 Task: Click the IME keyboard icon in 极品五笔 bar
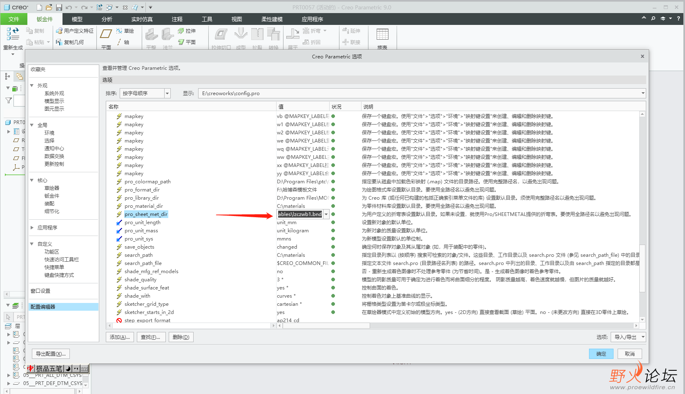click(84, 369)
